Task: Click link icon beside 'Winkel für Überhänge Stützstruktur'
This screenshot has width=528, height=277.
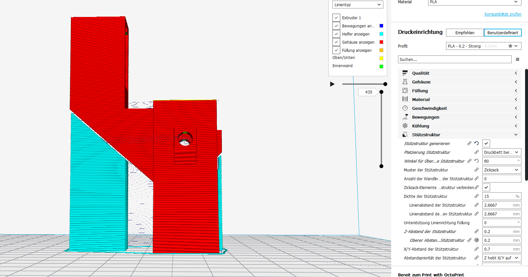Action: click(469, 161)
